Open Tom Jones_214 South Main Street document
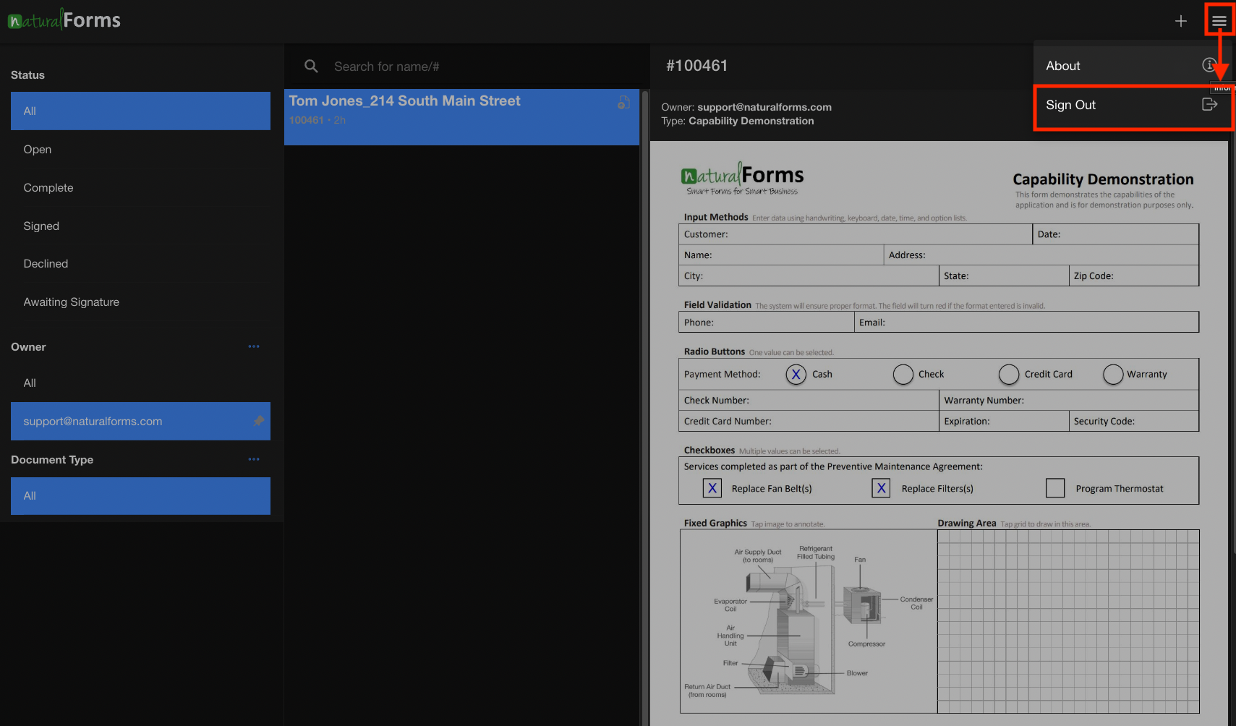The width and height of the screenshot is (1236, 726). tap(461, 117)
